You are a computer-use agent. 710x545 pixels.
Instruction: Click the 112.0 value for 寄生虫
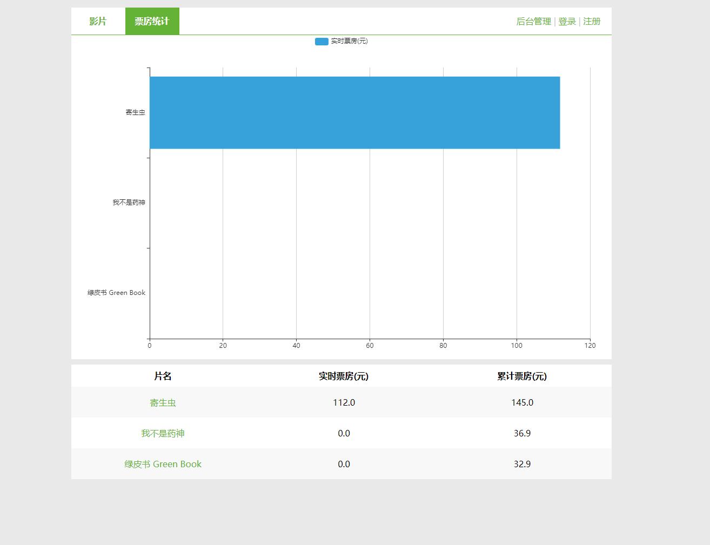click(344, 402)
